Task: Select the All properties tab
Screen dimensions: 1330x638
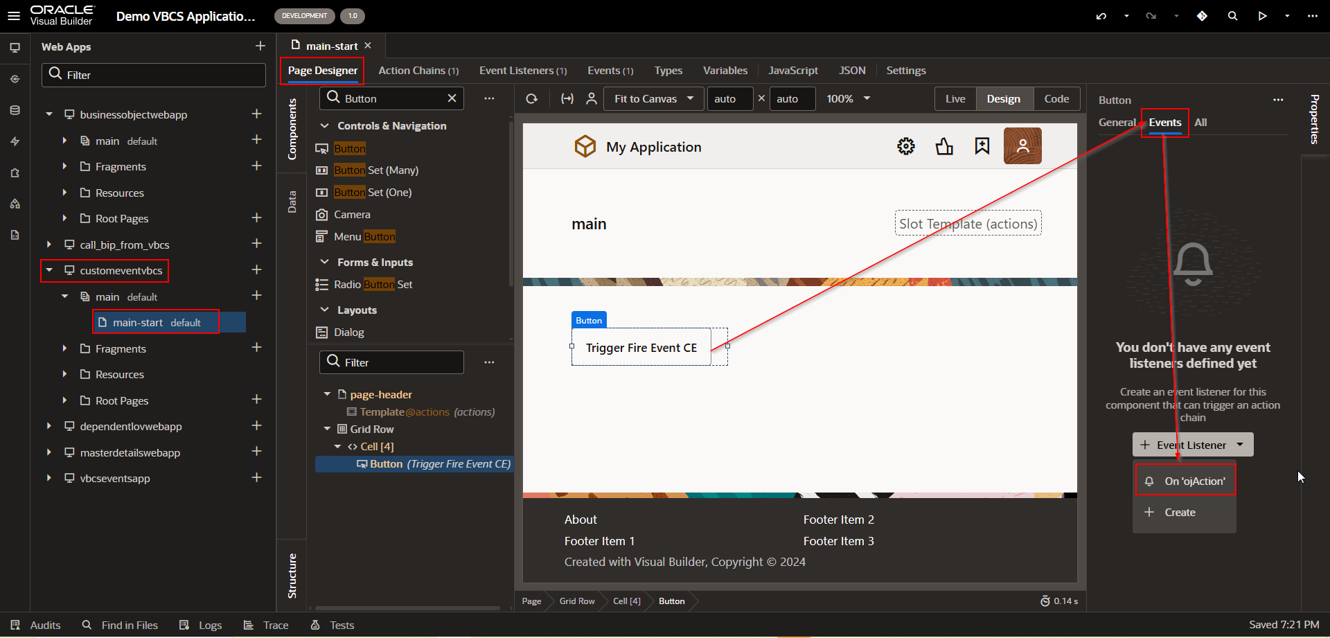Action: tap(1200, 123)
